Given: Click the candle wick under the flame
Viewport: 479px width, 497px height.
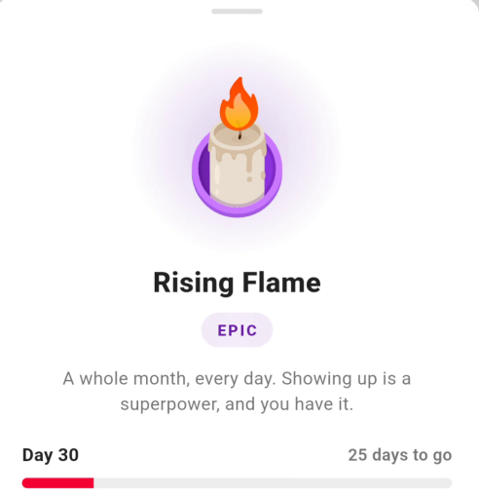Looking at the screenshot, I should (239, 134).
